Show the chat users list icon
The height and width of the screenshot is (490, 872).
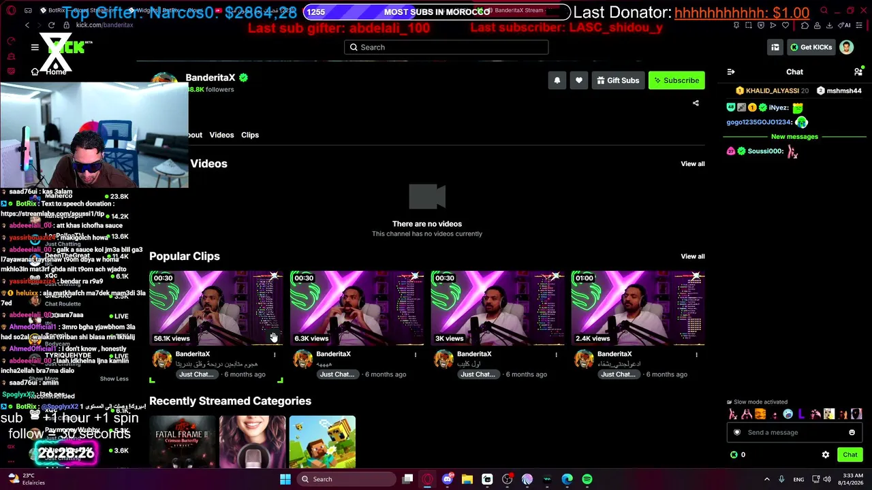pos(858,71)
